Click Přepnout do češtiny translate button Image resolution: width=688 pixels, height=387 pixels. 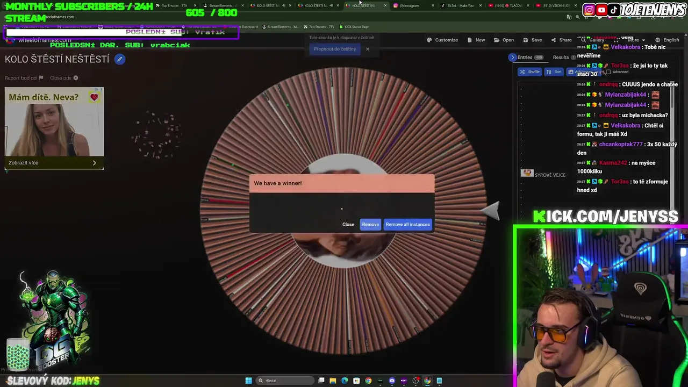click(335, 49)
